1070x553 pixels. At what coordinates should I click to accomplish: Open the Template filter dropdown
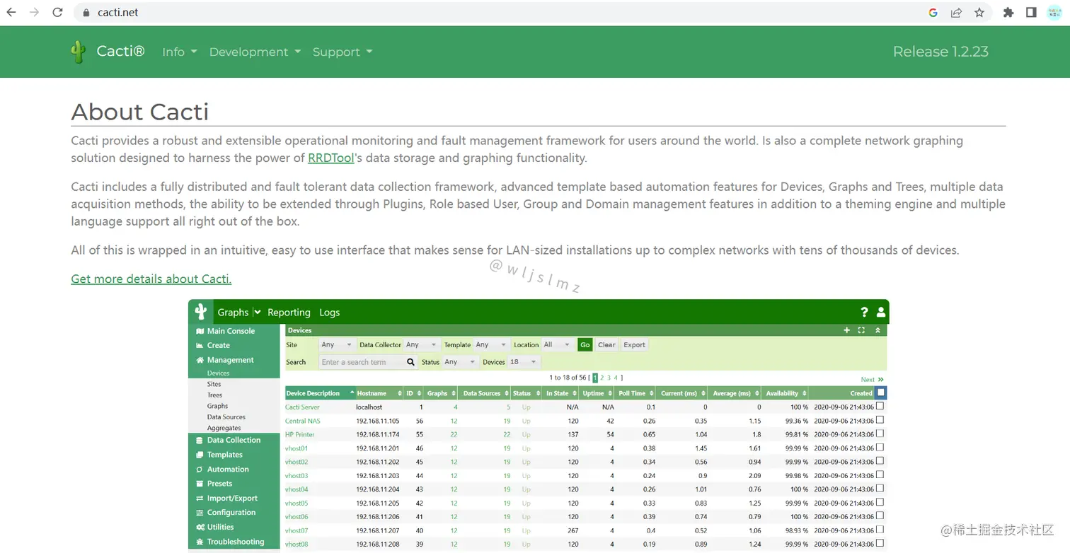pos(491,344)
